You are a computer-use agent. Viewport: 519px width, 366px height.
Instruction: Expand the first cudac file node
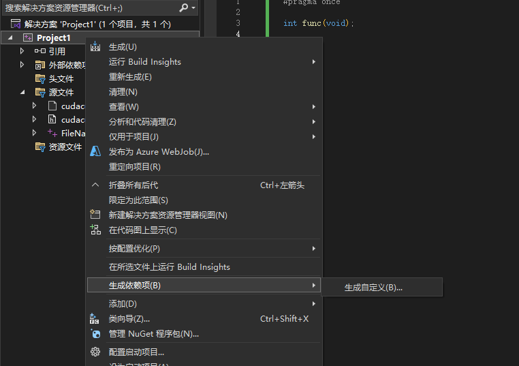coord(34,106)
